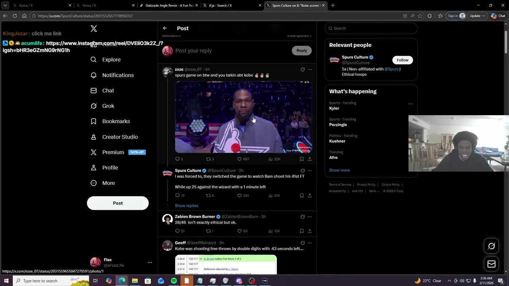The image size is (509, 286).
Task: Click the browser address bar URL
Action: click(85, 16)
